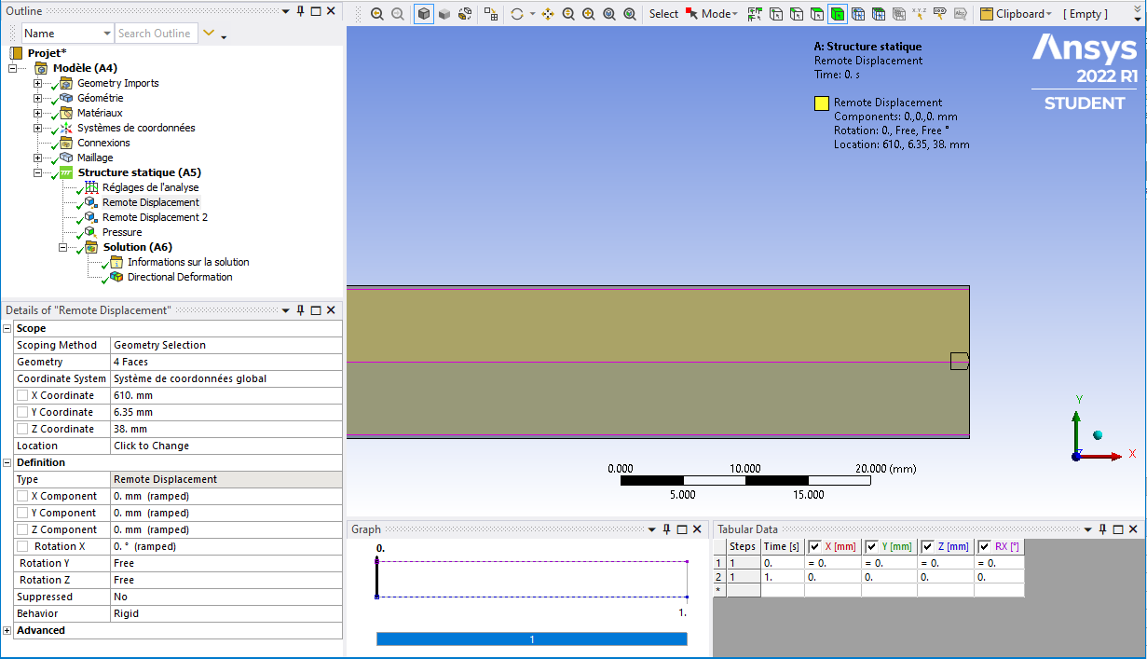Open Réglages de l'analyse item
Image resolution: width=1147 pixels, height=659 pixels.
click(149, 187)
